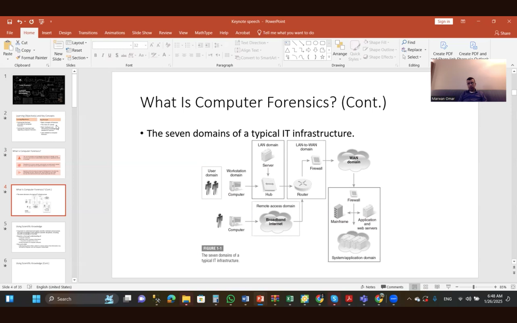Toggle the Comments pane in status bar
The image size is (517, 323).
[x=392, y=287]
